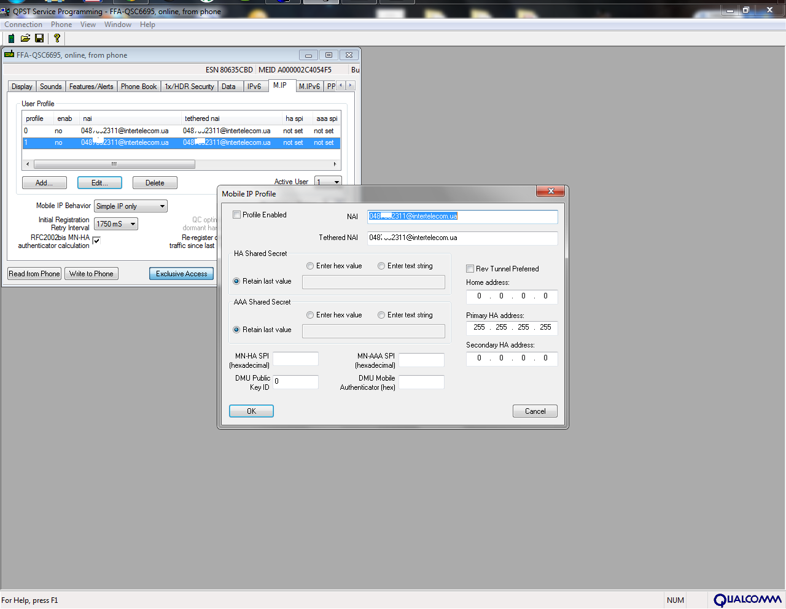The height and width of the screenshot is (609, 786).
Task: Click the Primary HA address field
Action: click(x=512, y=328)
